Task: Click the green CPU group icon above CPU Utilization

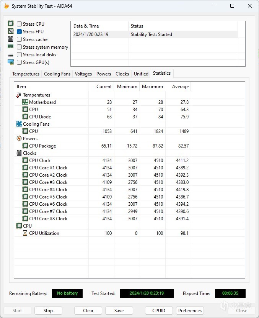Action: click(19, 226)
